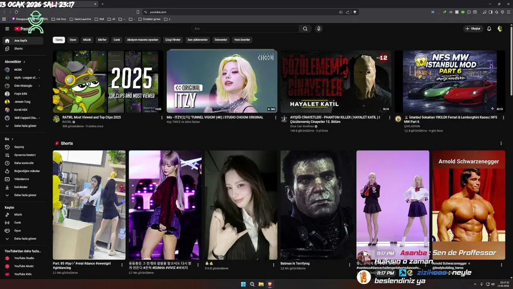Open Shorts shelf three-dot menu
513x289 pixels.
(x=501, y=143)
